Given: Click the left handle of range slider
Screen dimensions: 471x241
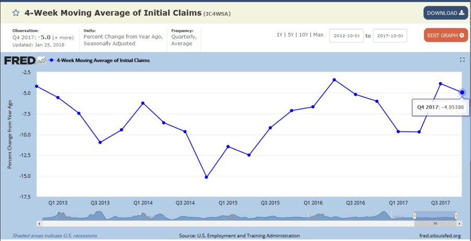Looking at the screenshot, I should click(414, 215).
